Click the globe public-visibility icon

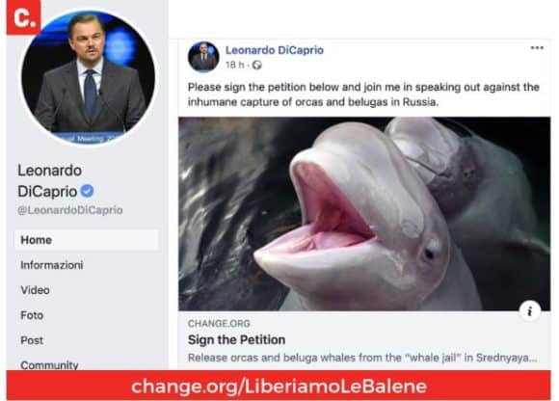tap(257, 65)
